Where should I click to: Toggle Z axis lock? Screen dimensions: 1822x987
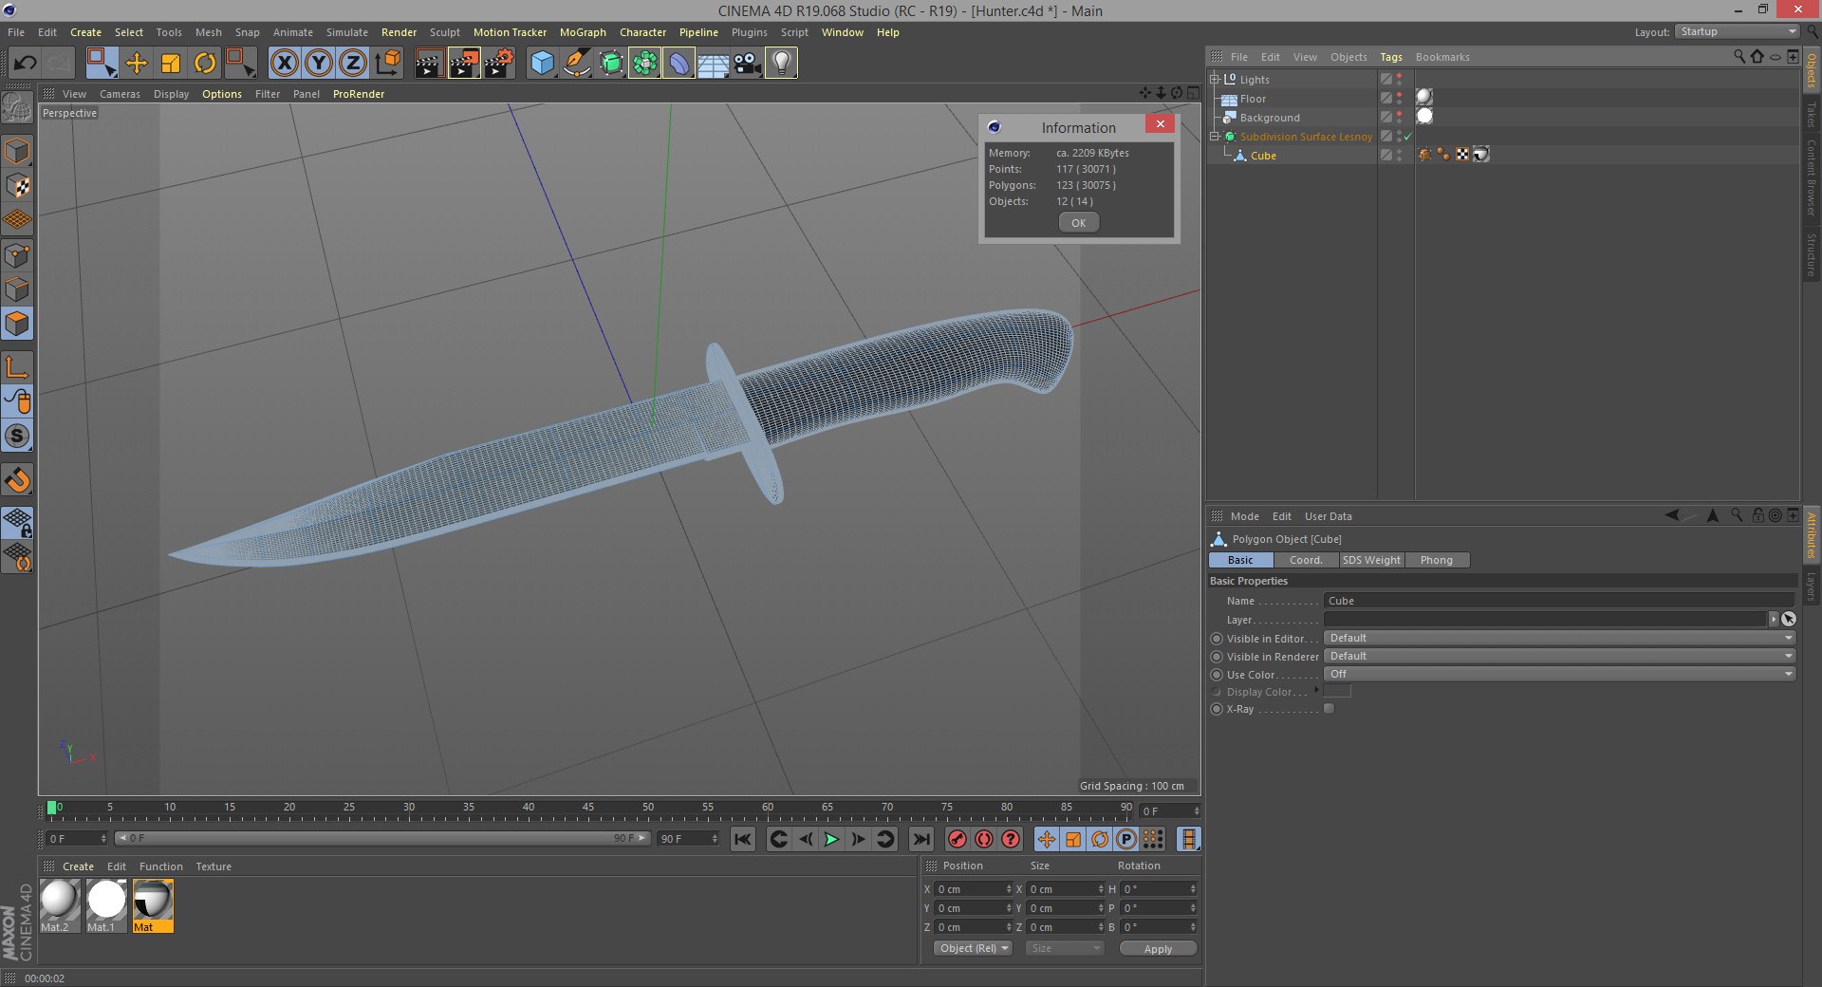pyautogui.click(x=353, y=64)
